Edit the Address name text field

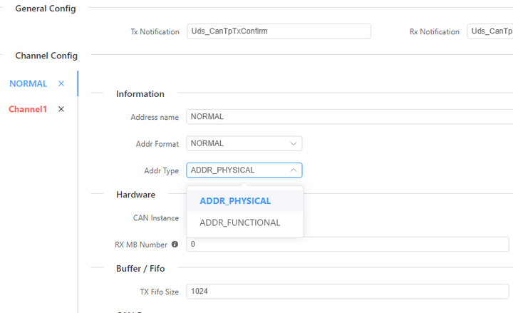pos(348,117)
